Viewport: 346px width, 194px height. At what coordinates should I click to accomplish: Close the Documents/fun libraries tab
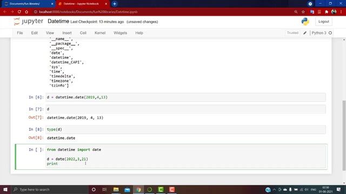coord(52,4)
